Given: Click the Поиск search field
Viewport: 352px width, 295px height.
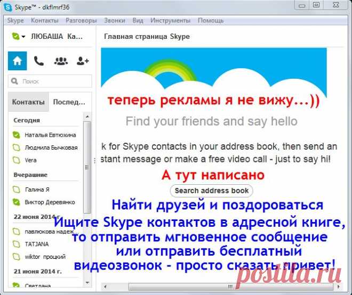Looking at the screenshot, I should [50, 81].
